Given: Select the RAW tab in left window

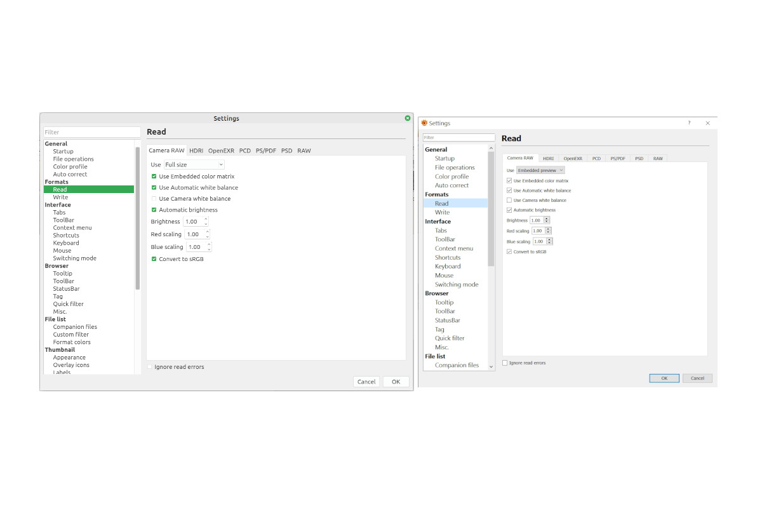Looking at the screenshot, I should (x=304, y=151).
